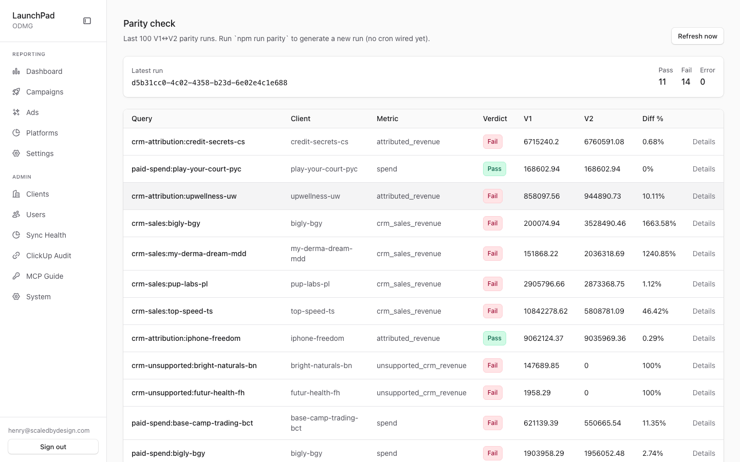The height and width of the screenshot is (462, 740).
Task: Click the Verdict column header
Action: coord(495,119)
